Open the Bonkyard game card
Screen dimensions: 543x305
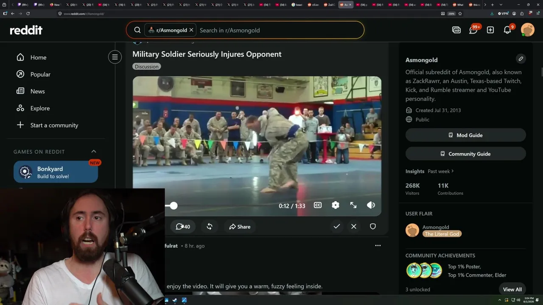(56, 172)
